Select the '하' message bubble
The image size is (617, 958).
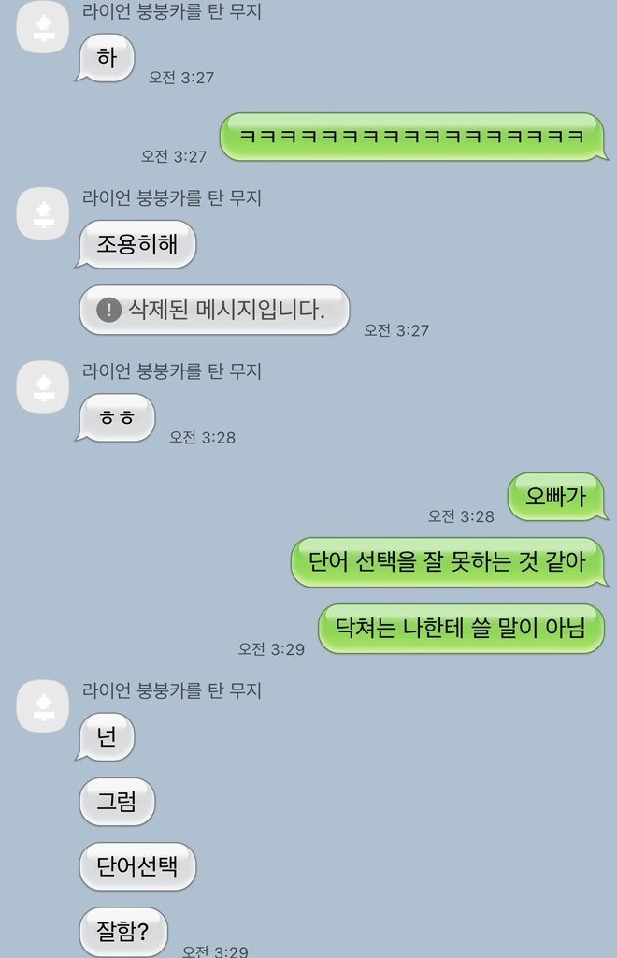(x=105, y=58)
